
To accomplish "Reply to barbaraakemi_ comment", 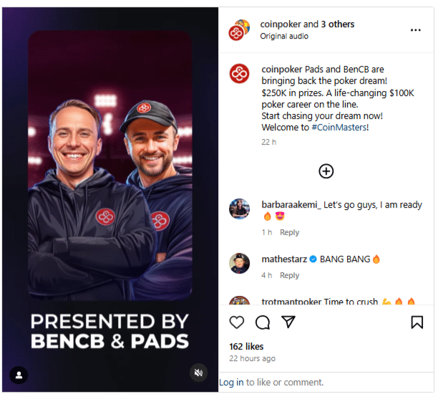I will point(289,232).
